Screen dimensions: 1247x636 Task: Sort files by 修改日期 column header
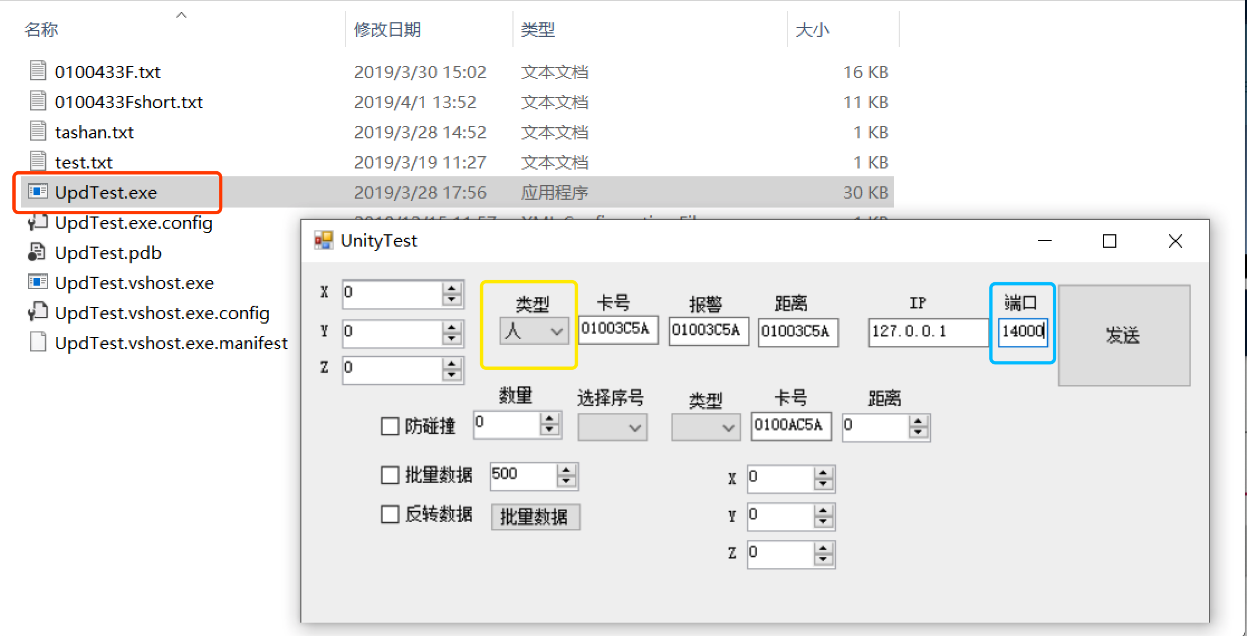tap(387, 29)
